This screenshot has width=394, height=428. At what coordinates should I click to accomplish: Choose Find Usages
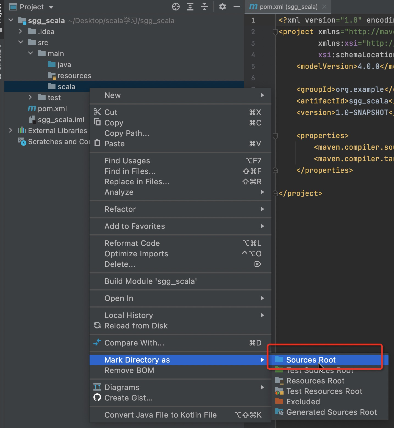[181, 161]
